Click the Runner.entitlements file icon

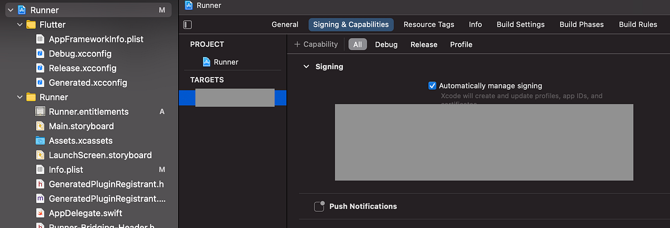[x=40, y=111]
